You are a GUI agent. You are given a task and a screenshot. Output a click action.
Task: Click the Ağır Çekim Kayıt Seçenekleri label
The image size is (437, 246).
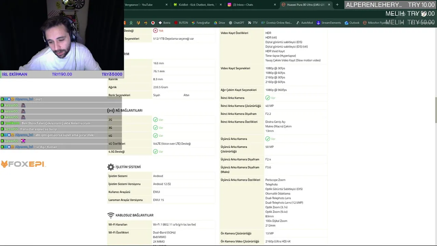(238, 90)
